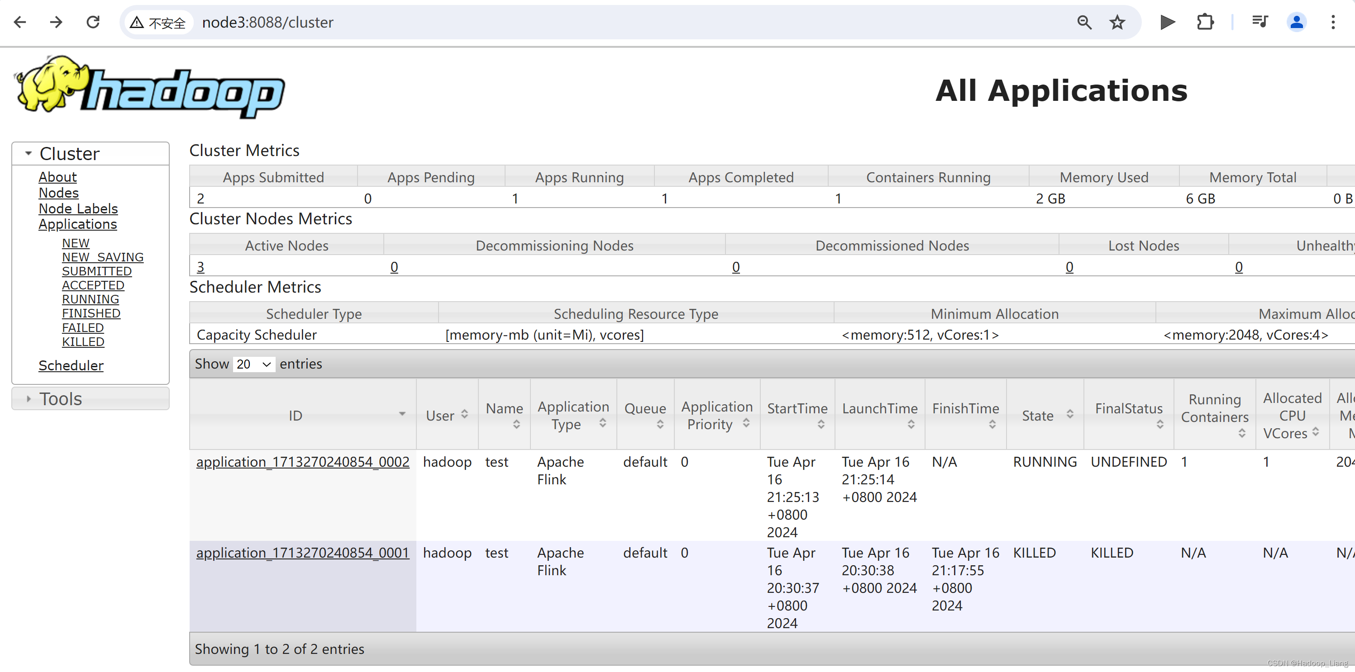Click the browser forward arrow
Viewport: 1355px width, 672px height.
(x=56, y=22)
